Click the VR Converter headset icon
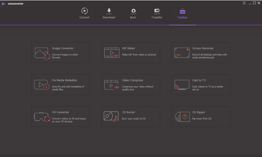The width and height of the screenshot is (262, 157). pos(42,117)
